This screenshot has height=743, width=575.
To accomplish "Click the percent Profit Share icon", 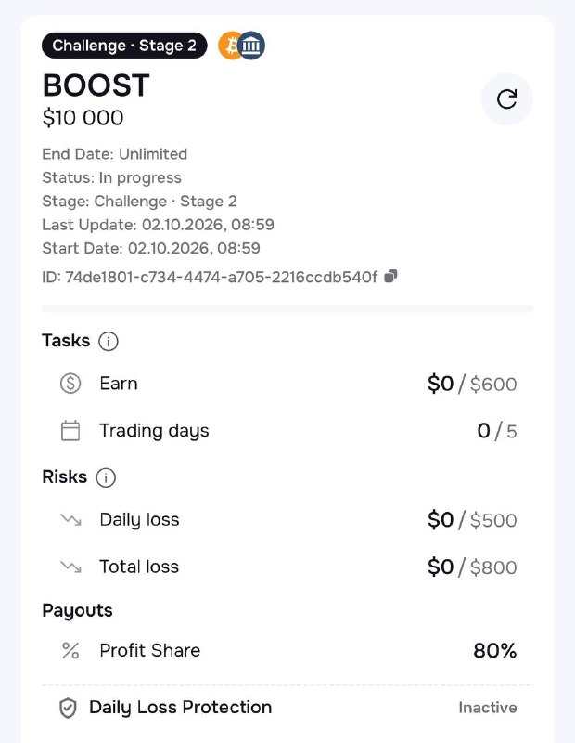I will click(70, 651).
